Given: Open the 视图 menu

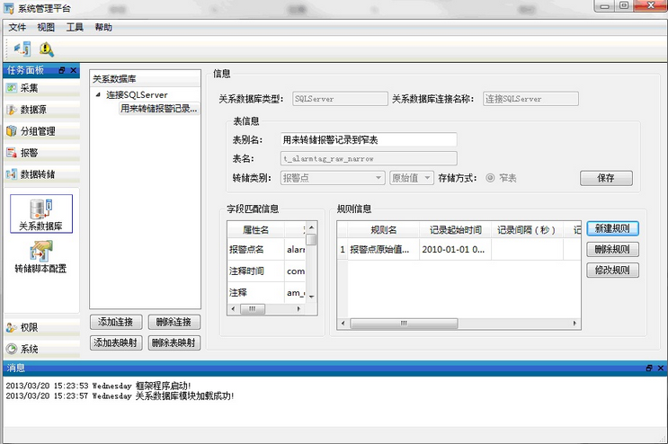Looking at the screenshot, I should 46,27.
